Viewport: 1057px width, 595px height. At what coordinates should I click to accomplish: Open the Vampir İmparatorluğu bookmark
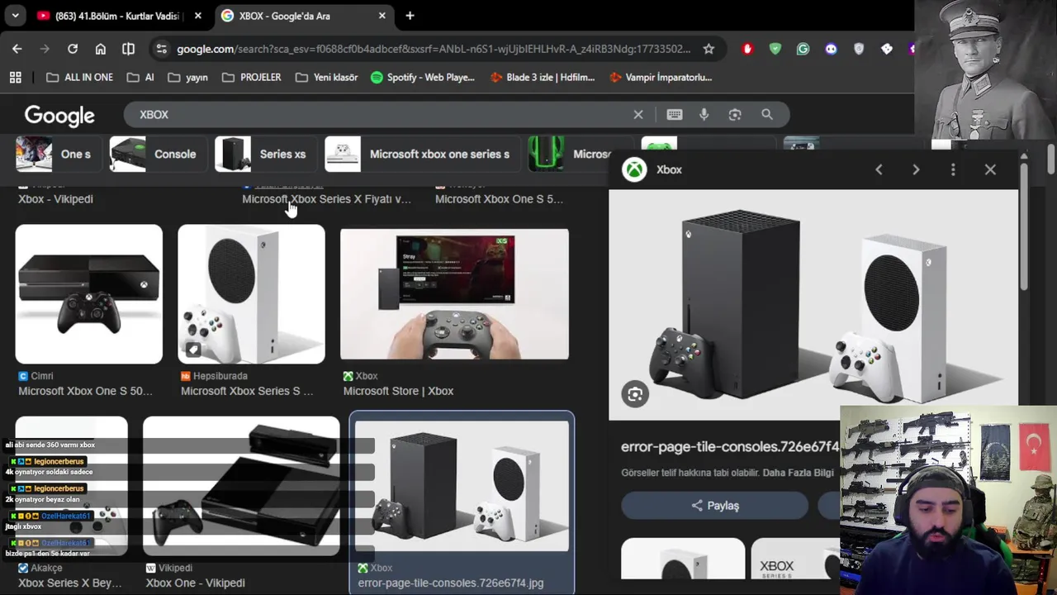[661, 77]
